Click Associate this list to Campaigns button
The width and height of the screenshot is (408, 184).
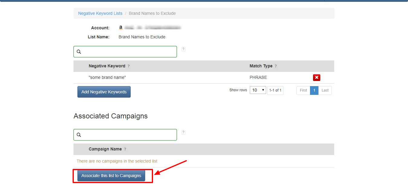point(111,176)
